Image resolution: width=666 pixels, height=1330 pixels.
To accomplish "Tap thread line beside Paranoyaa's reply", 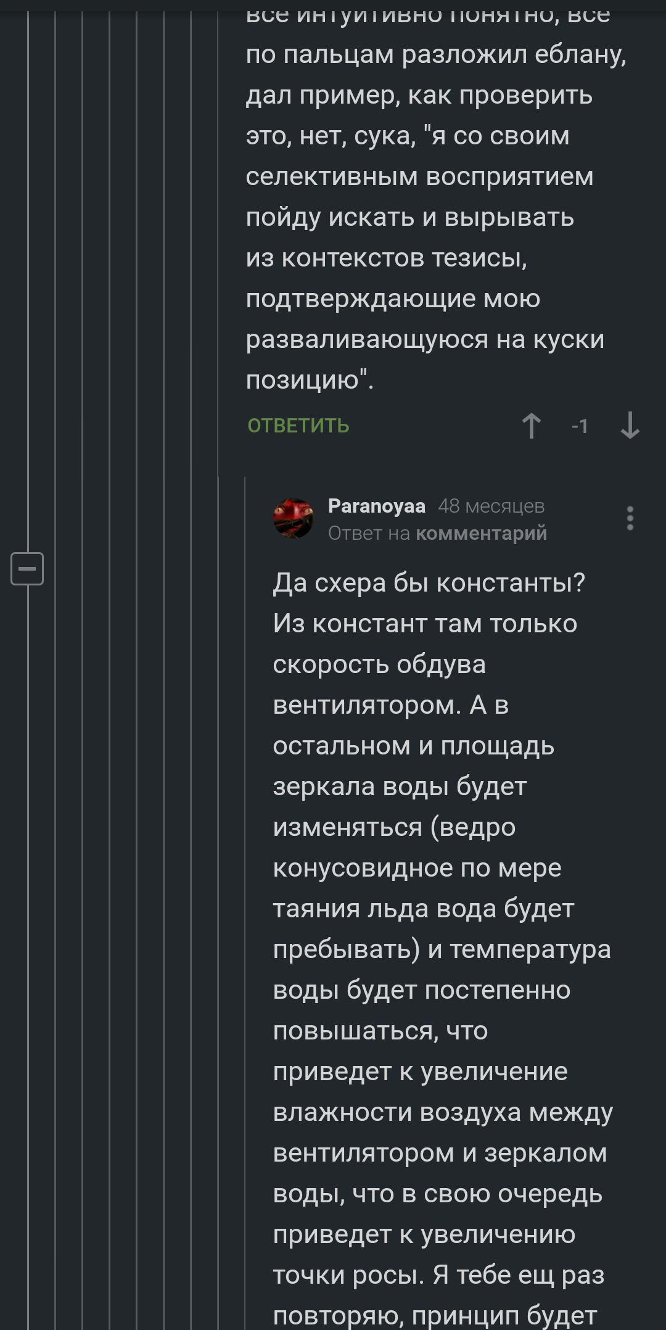I will (x=245, y=864).
